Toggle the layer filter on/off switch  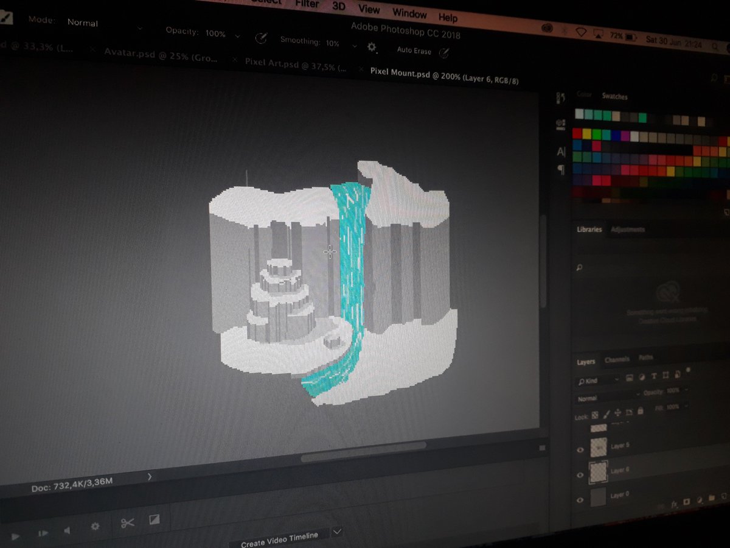click(x=688, y=370)
